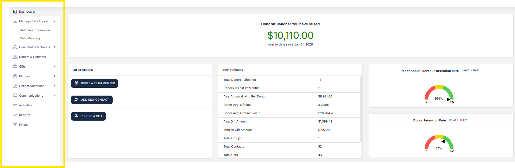
Task: Click the Households & Groups icon
Action: (x=15, y=47)
